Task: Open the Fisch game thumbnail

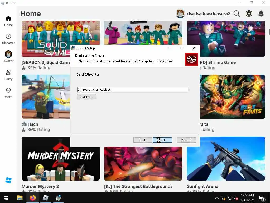Action: (46, 96)
